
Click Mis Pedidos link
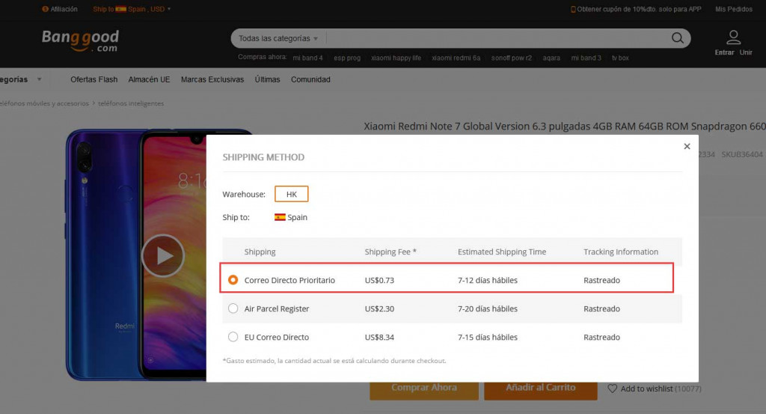[734, 9]
